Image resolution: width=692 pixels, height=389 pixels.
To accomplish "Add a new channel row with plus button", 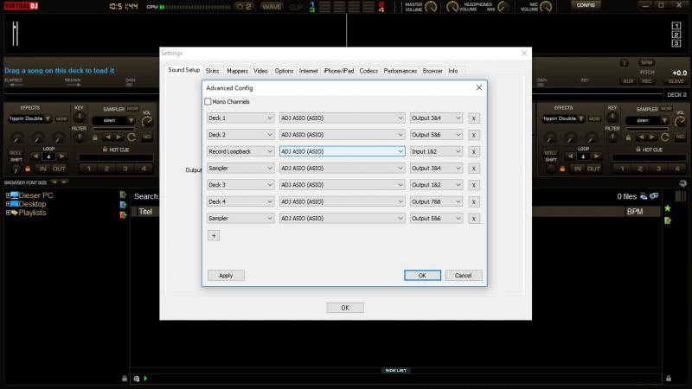I will [214, 236].
